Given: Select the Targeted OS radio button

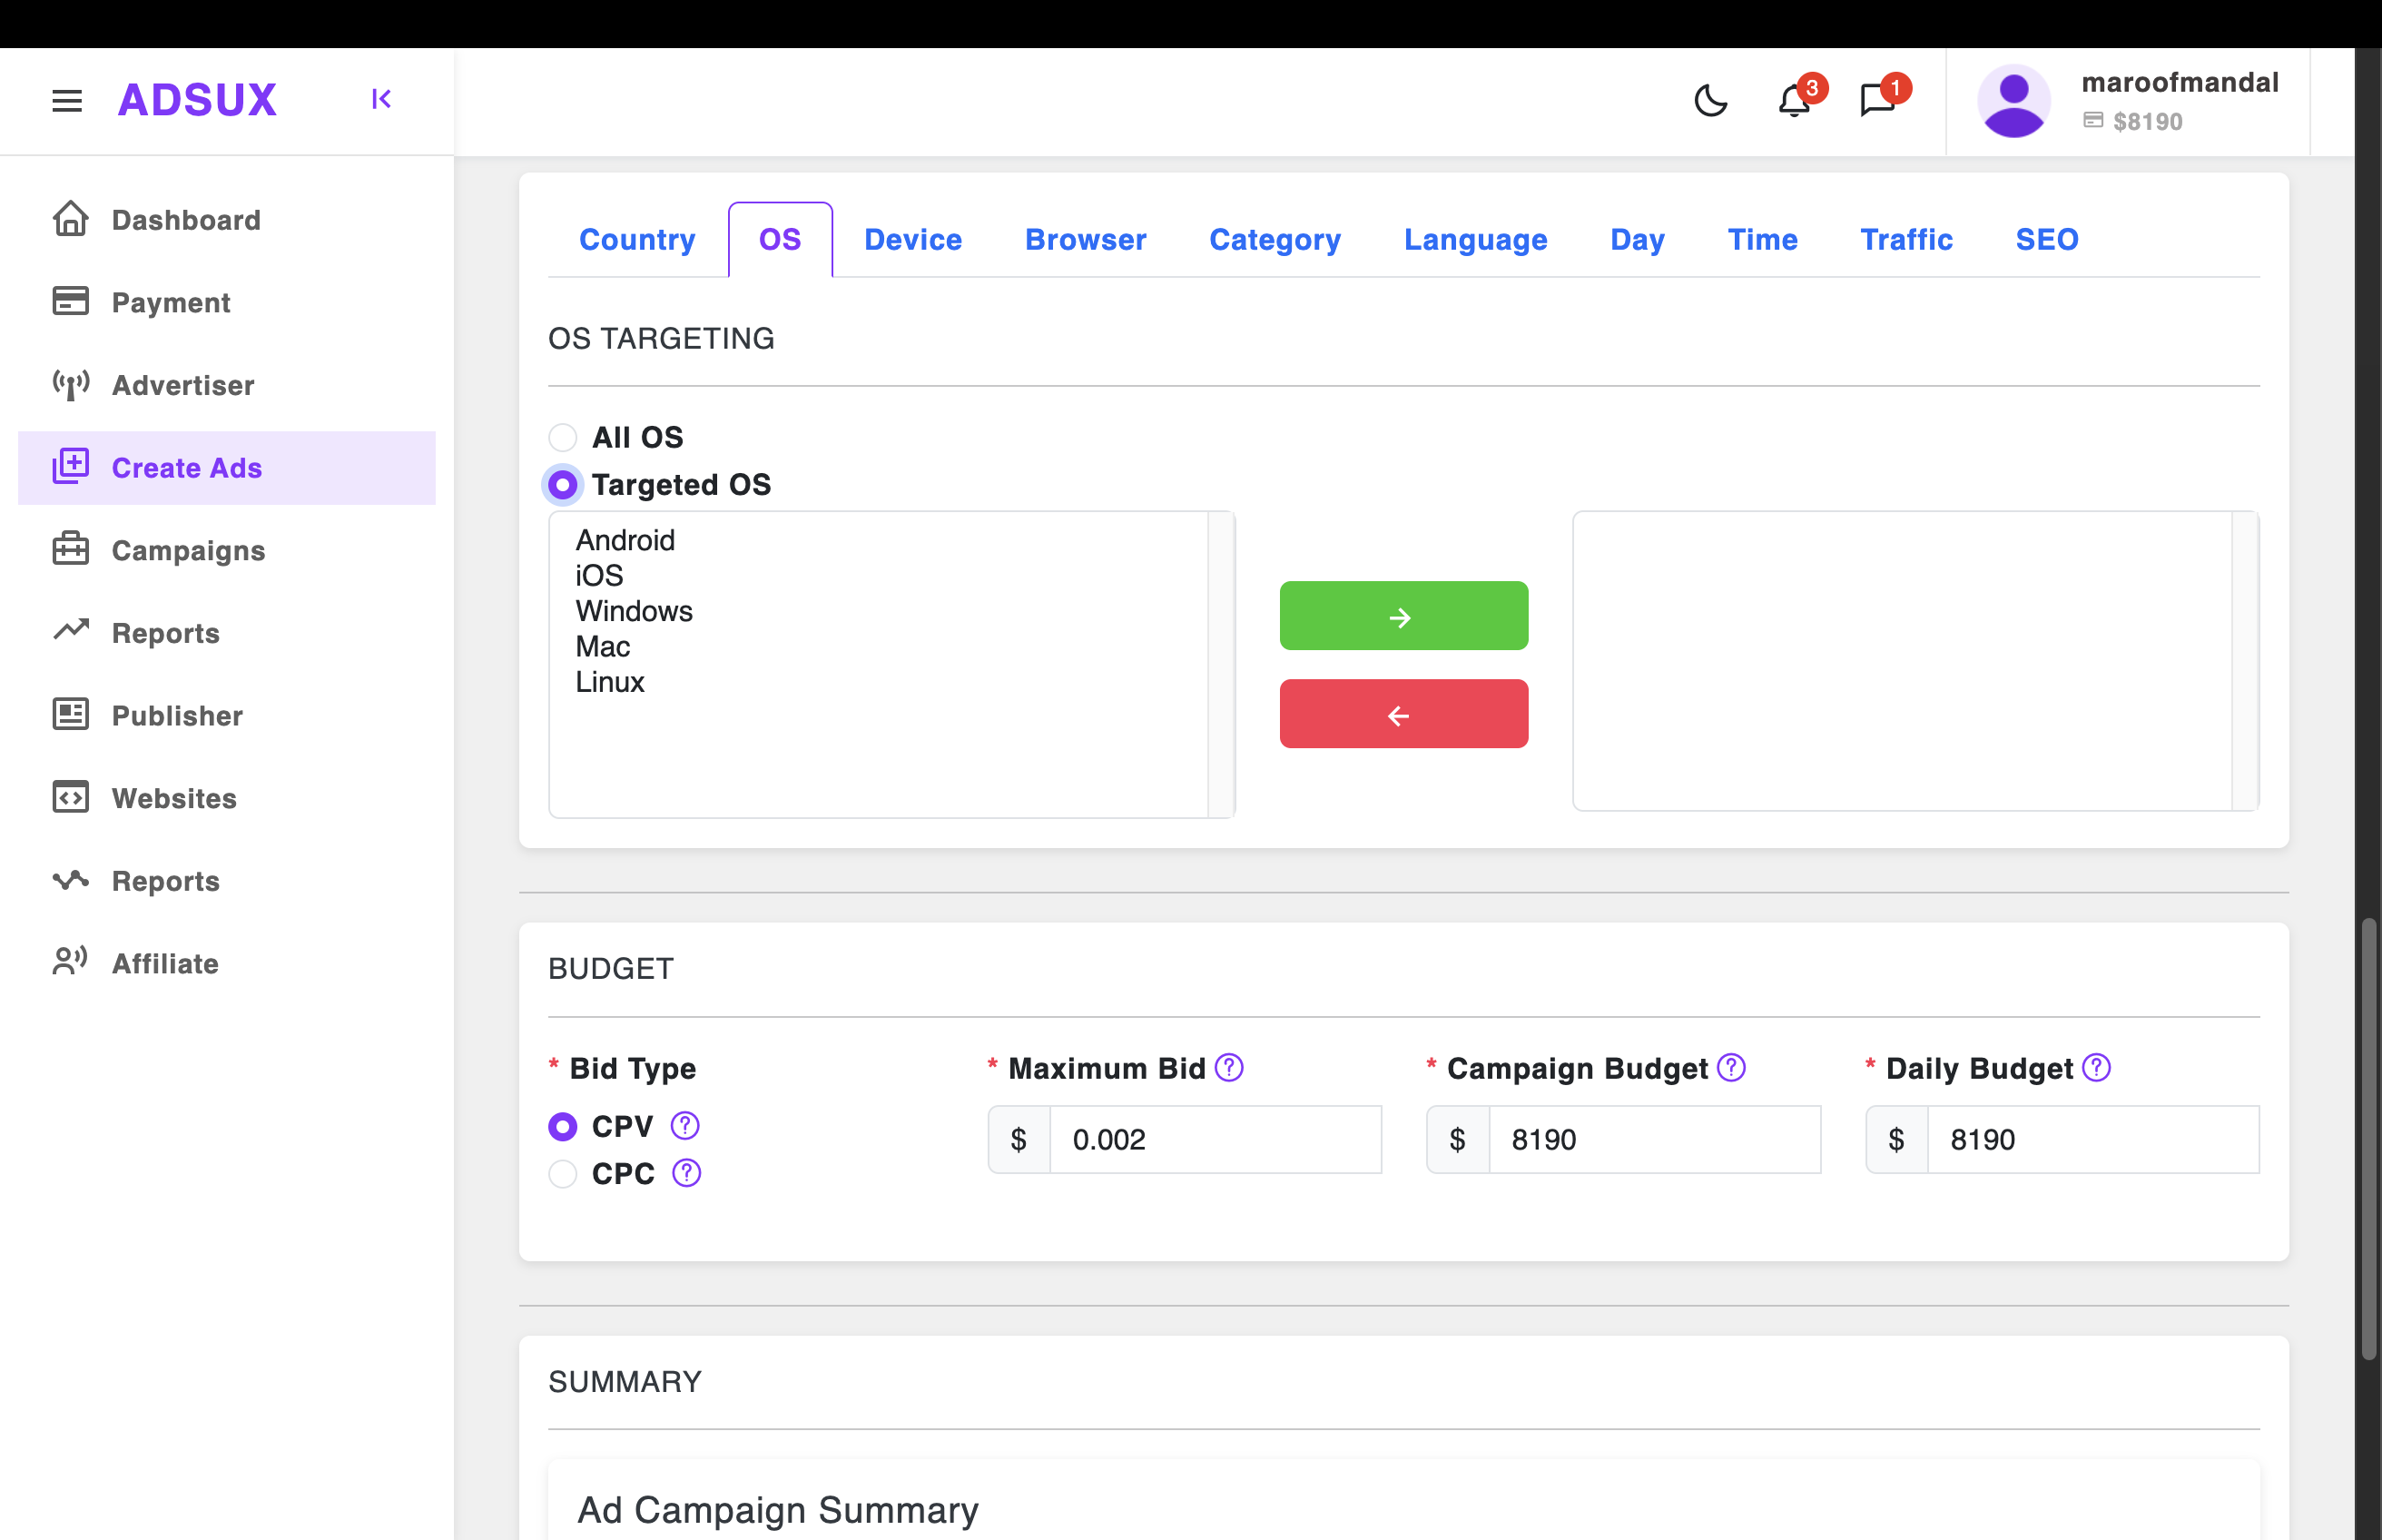Looking at the screenshot, I should (x=563, y=485).
